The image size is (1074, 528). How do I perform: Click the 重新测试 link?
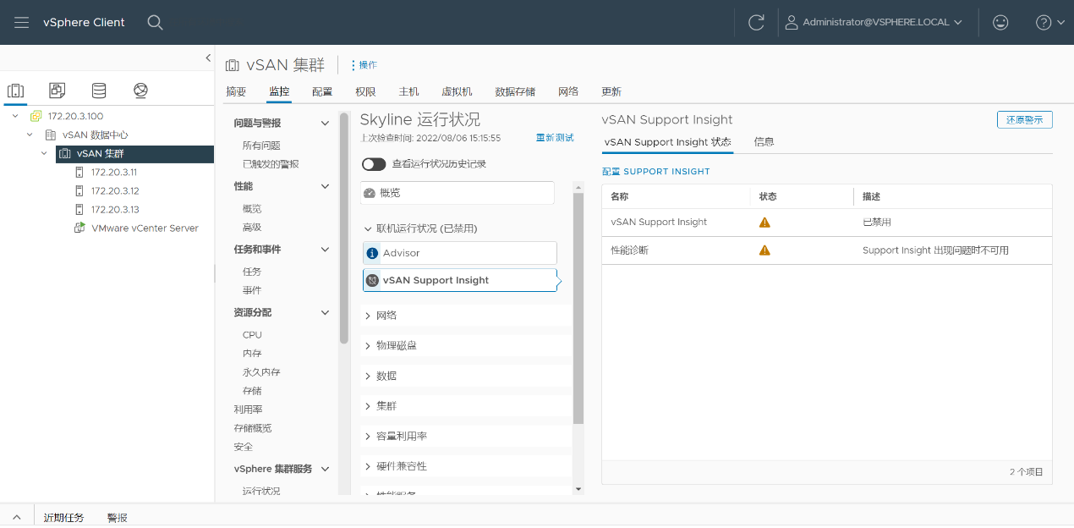[555, 138]
